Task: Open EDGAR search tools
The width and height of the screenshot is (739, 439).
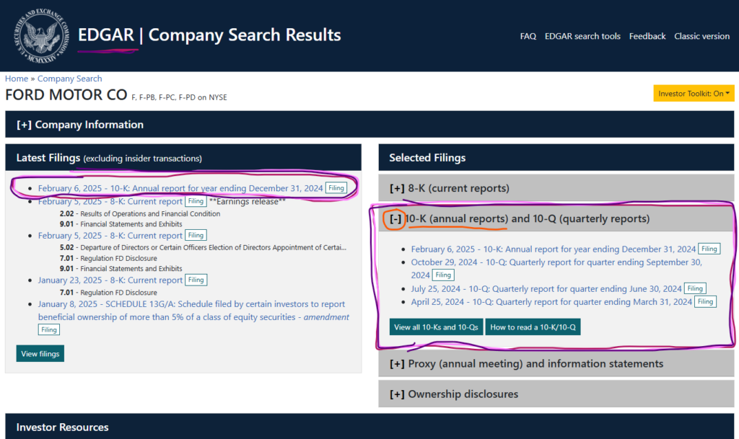Action: [582, 36]
